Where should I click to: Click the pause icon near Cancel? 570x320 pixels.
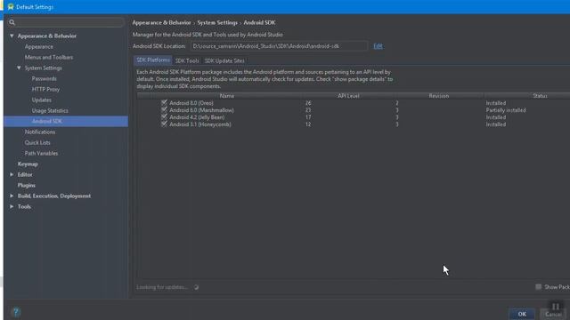(x=556, y=307)
